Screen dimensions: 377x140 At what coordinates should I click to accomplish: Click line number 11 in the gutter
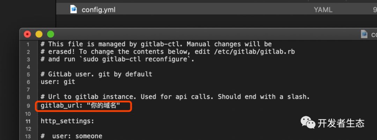[x=28, y=121]
